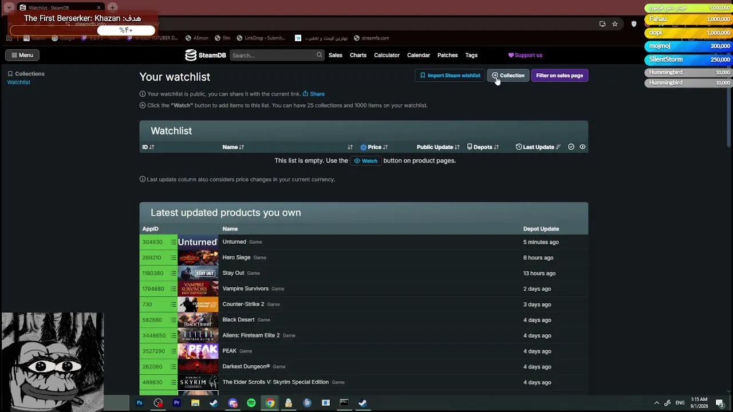The image size is (733, 412).
Task: Click the search magnifier icon
Action: pos(320,55)
